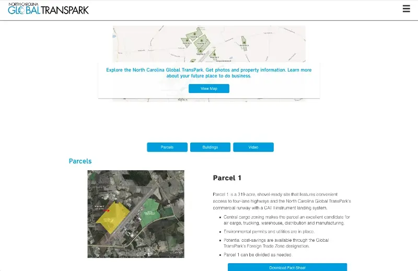418x271 pixels.
Task: Click the Google watermark on aerial image
Action: 177,253
